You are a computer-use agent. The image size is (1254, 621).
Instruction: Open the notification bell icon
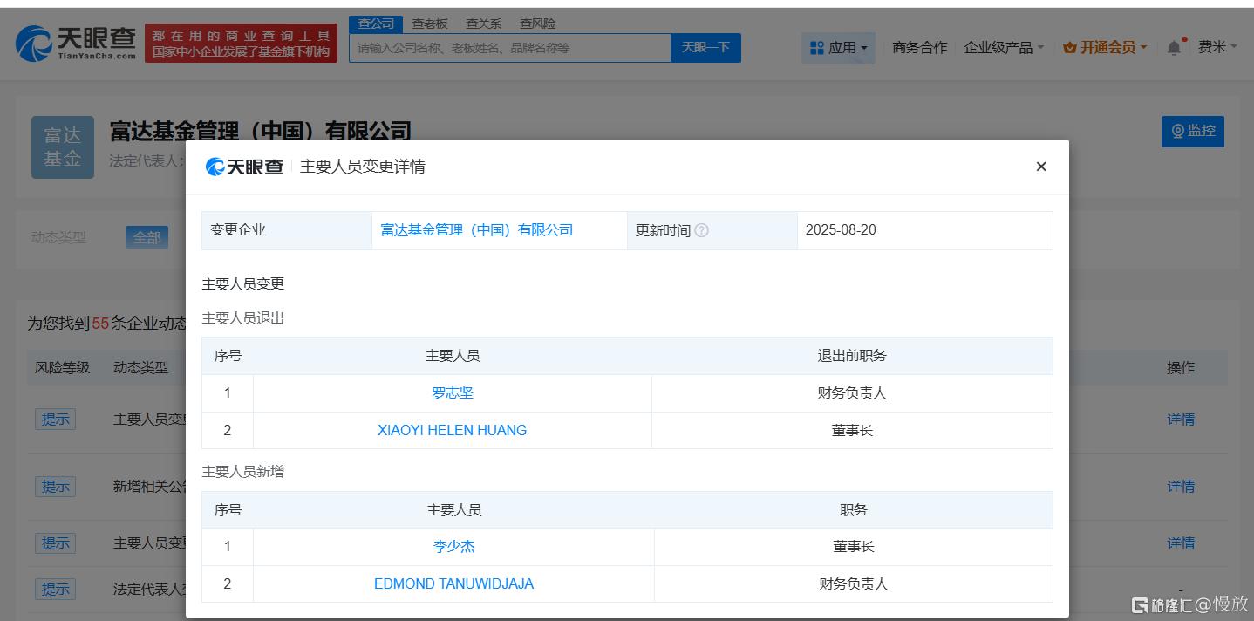pyautogui.click(x=1174, y=48)
